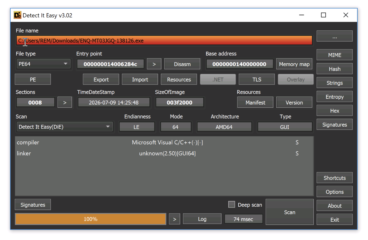368x240 pixels.
Task: Open the Export table button
Action: (x=101, y=80)
